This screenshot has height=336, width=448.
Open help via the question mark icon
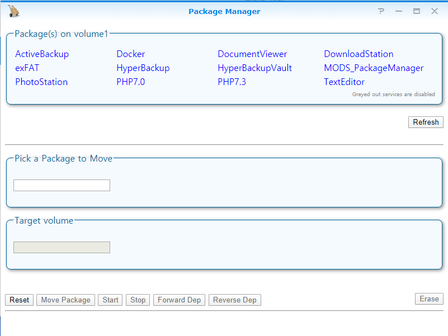pyautogui.click(x=381, y=11)
